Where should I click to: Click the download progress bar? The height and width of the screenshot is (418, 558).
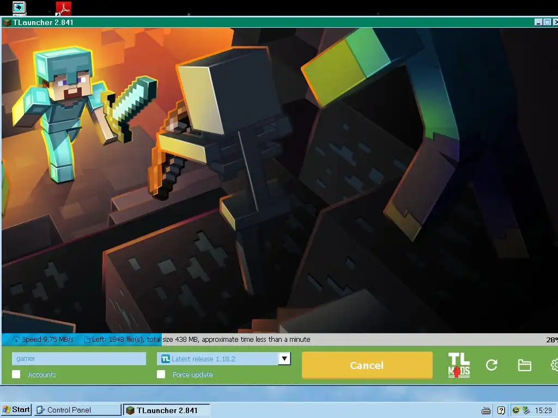click(x=280, y=340)
